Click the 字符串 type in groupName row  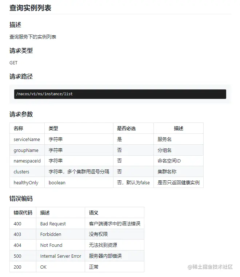[x=56, y=150]
